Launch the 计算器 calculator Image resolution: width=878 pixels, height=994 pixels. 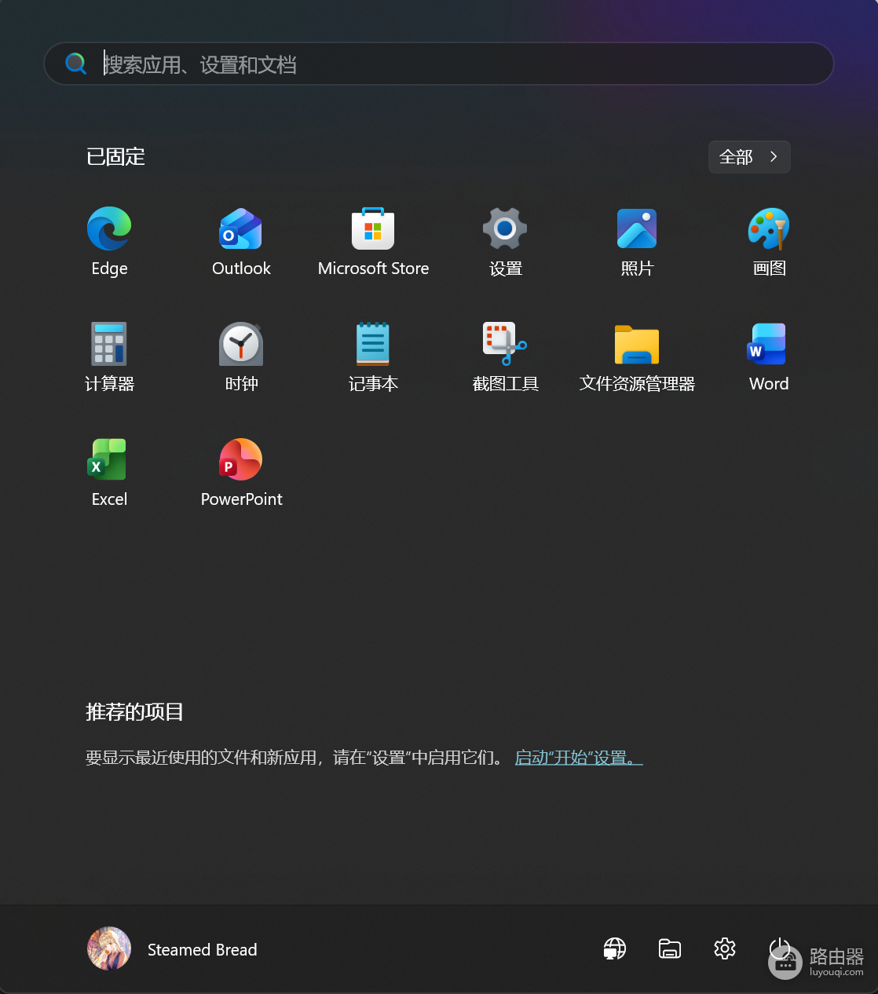(109, 357)
